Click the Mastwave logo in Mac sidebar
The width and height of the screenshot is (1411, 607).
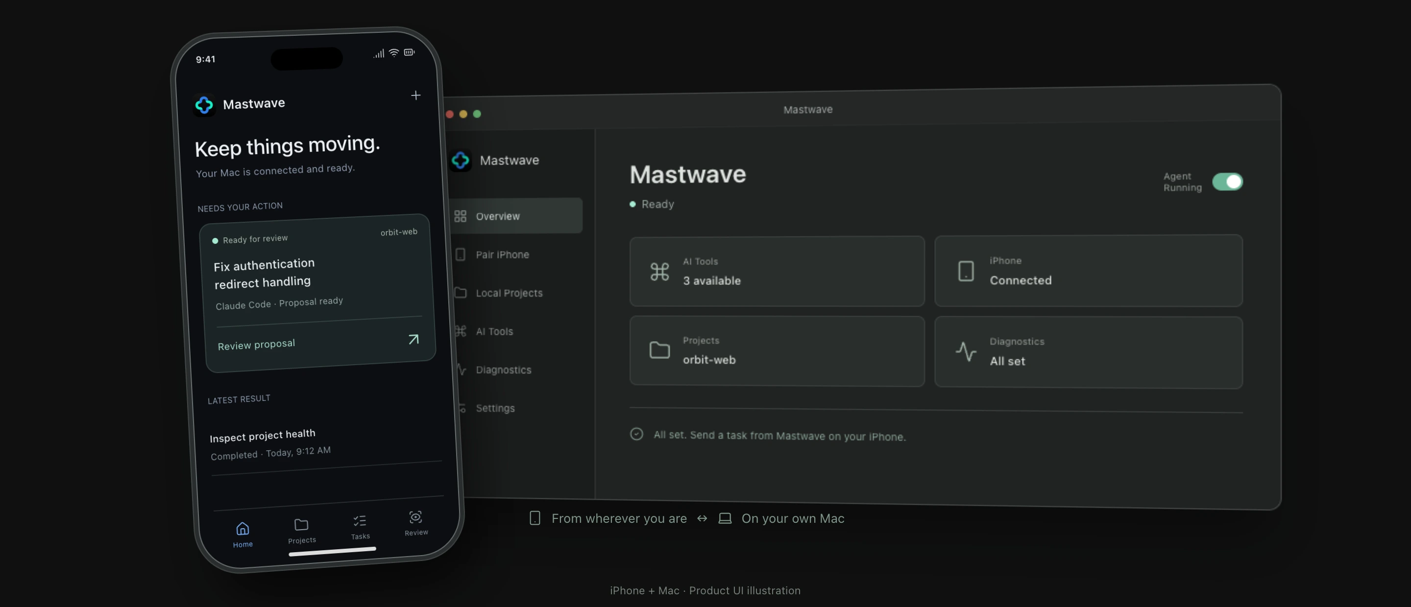tap(461, 161)
